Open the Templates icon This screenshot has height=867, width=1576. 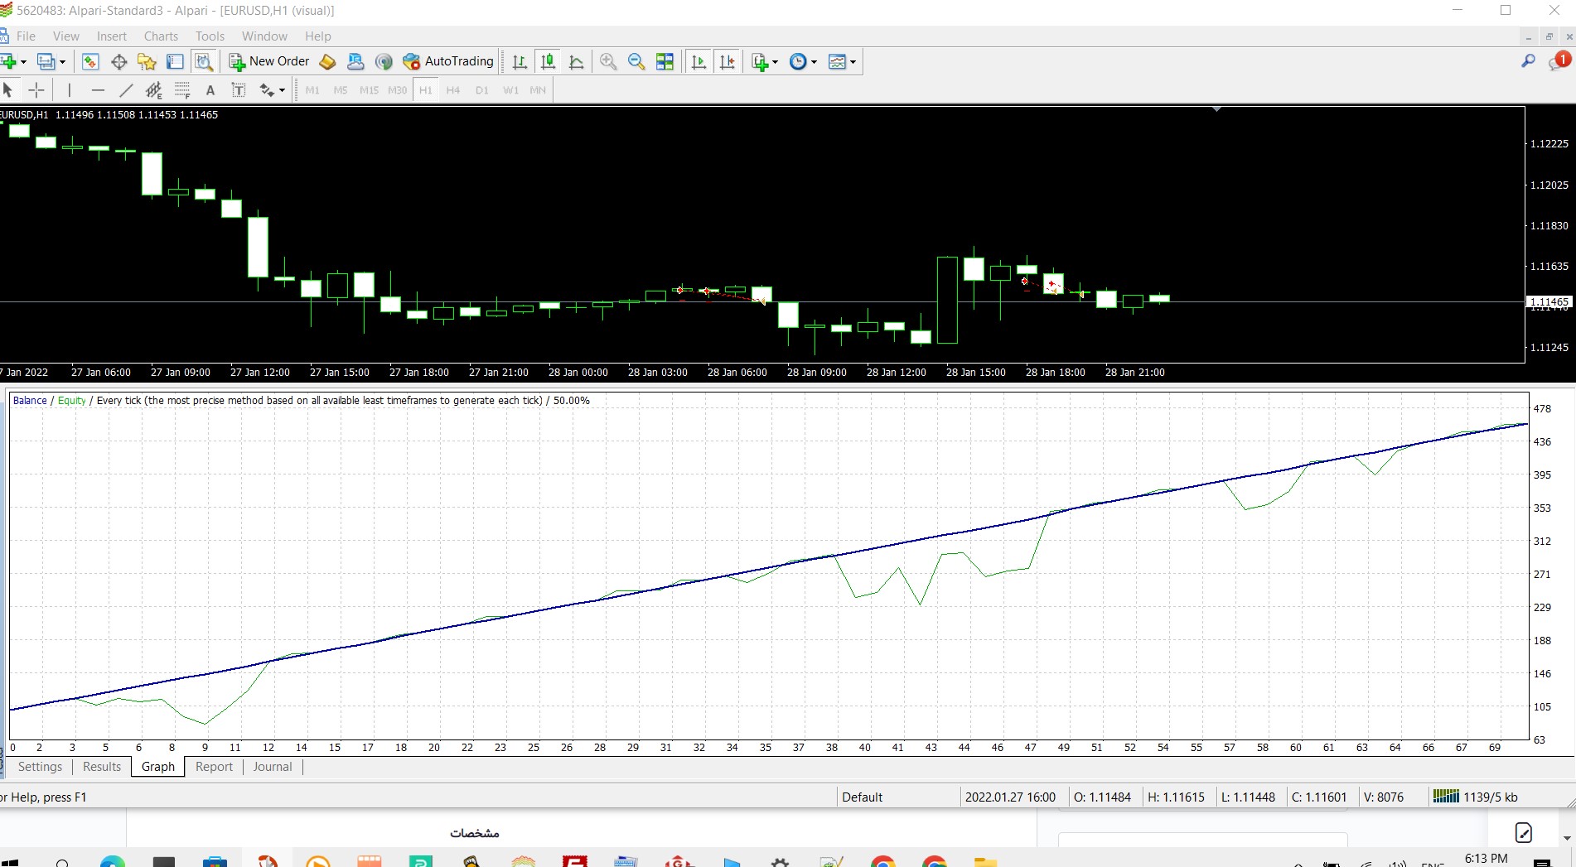pos(837,61)
